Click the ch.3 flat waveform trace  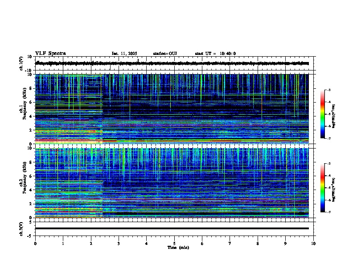172,228
